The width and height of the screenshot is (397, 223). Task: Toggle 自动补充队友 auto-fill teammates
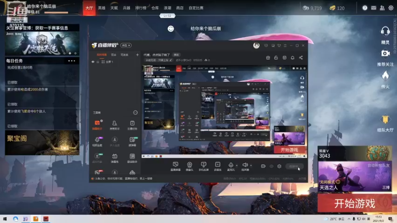pos(379,166)
